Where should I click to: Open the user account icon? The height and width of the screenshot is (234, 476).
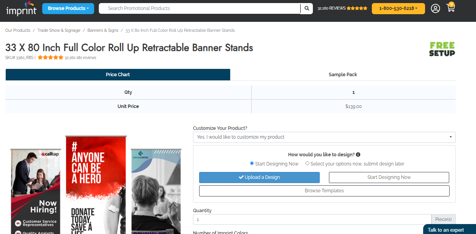(435, 8)
